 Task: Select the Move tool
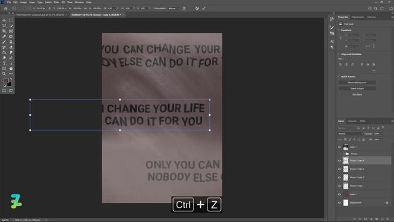(4, 20)
